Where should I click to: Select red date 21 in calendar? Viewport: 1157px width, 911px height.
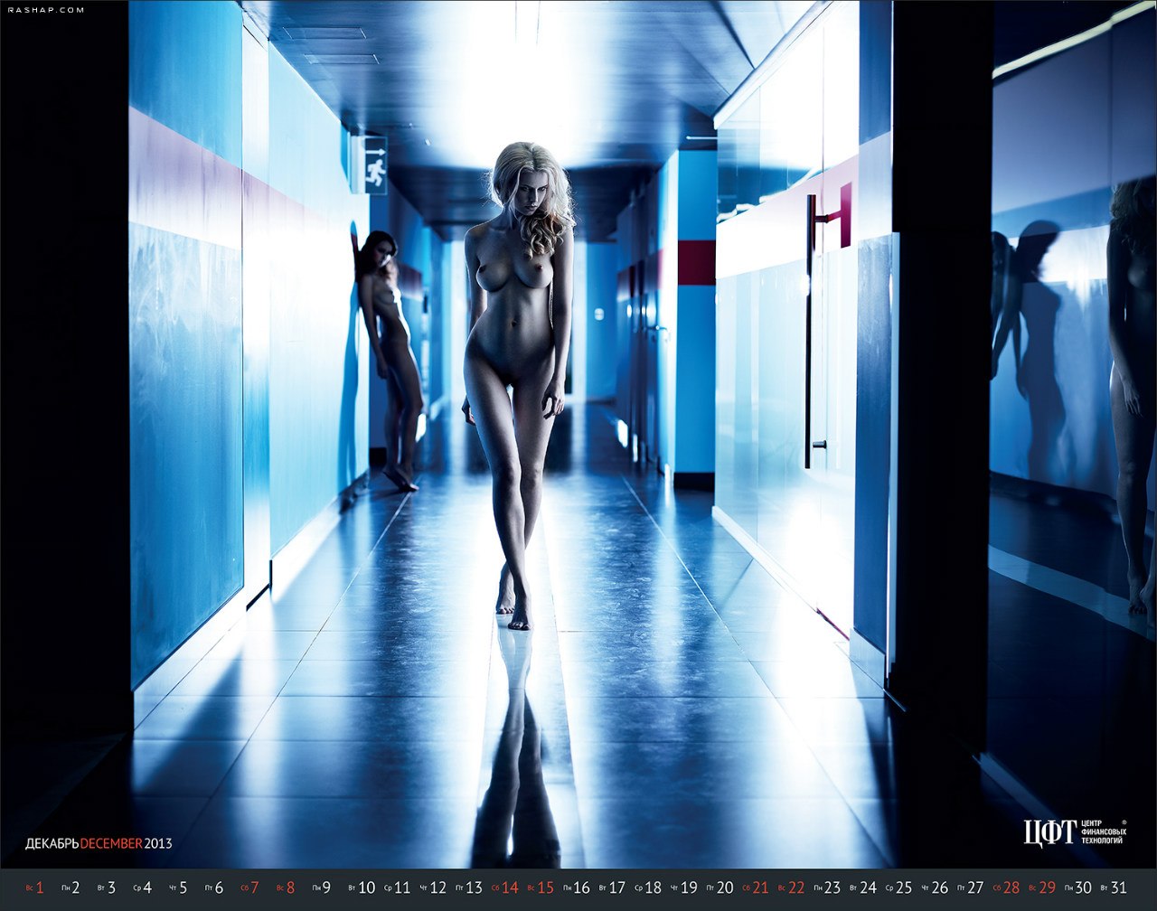point(760,888)
